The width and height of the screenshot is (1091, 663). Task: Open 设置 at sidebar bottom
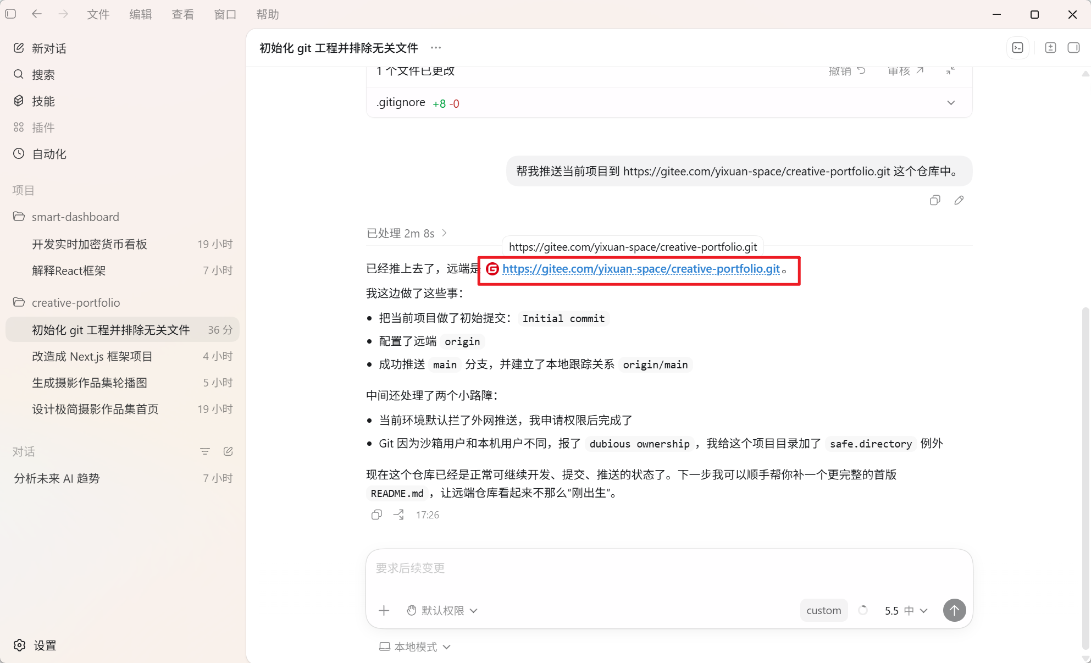35,645
